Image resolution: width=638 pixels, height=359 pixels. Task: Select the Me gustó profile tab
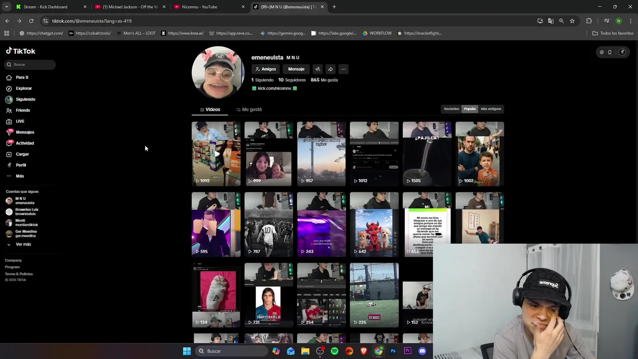click(x=249, y=109)
